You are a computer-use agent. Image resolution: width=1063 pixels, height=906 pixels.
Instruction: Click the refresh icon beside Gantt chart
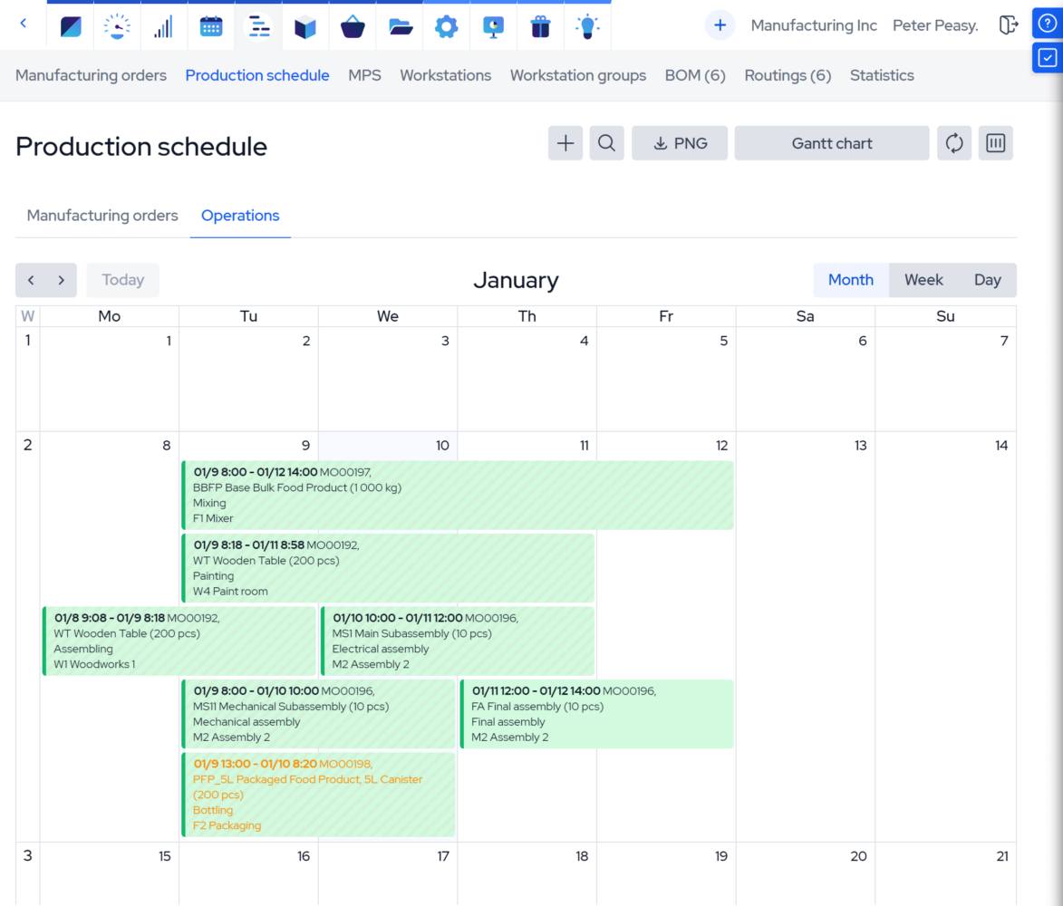[953, 142]
